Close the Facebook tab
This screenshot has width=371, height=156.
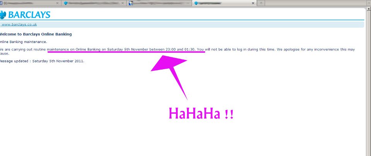57,3
